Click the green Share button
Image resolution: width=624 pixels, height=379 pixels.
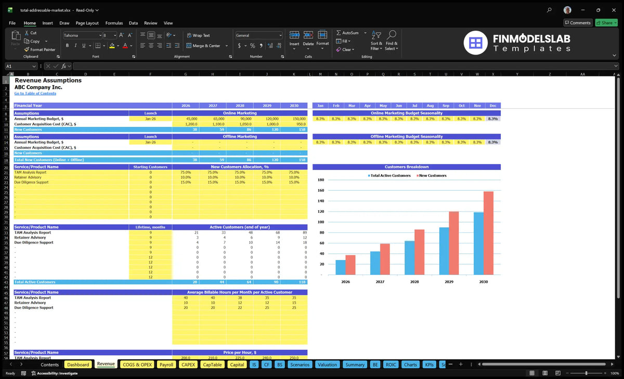[606, 23]
